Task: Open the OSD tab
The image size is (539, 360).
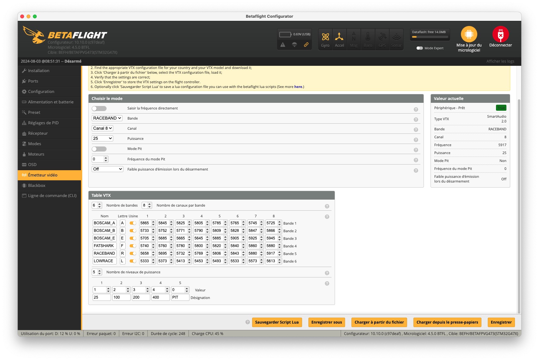Action: [x=50, y=164]
